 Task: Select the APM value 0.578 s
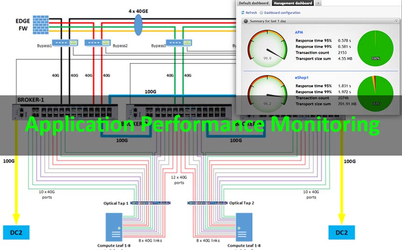coord(345,41)
